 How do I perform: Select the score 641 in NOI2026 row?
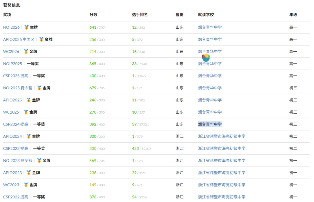(x=93, y=27)
